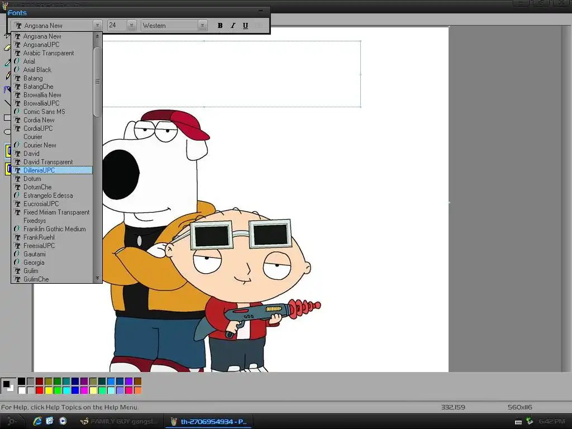Collapse the font name dropdown arrow
The height and width of the screenshot is (429, 572).
97,26
